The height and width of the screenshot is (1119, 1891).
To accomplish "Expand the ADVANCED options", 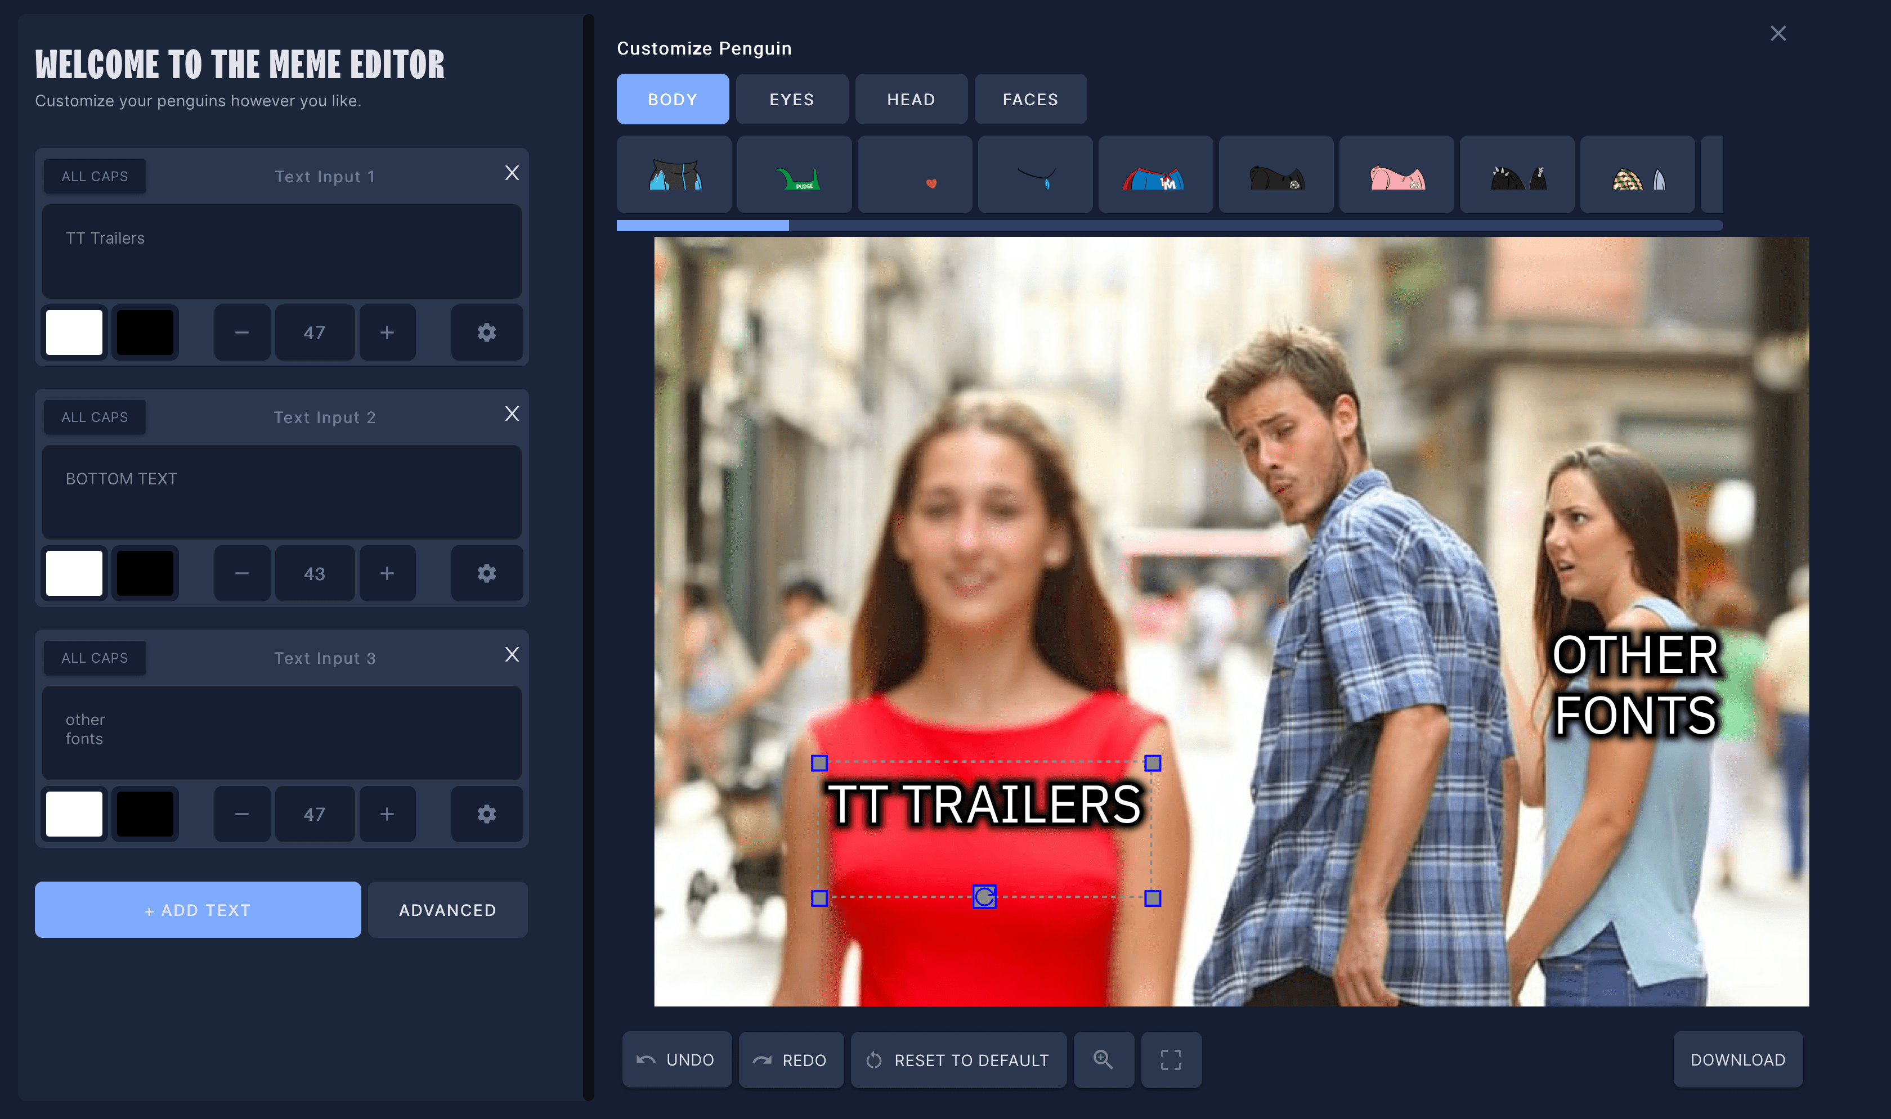I will [447, 910].
